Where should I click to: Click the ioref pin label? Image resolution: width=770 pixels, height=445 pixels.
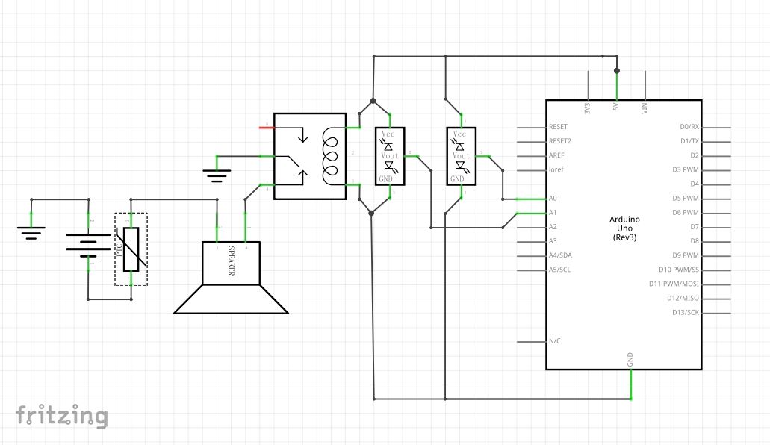(x=556, y=169)
